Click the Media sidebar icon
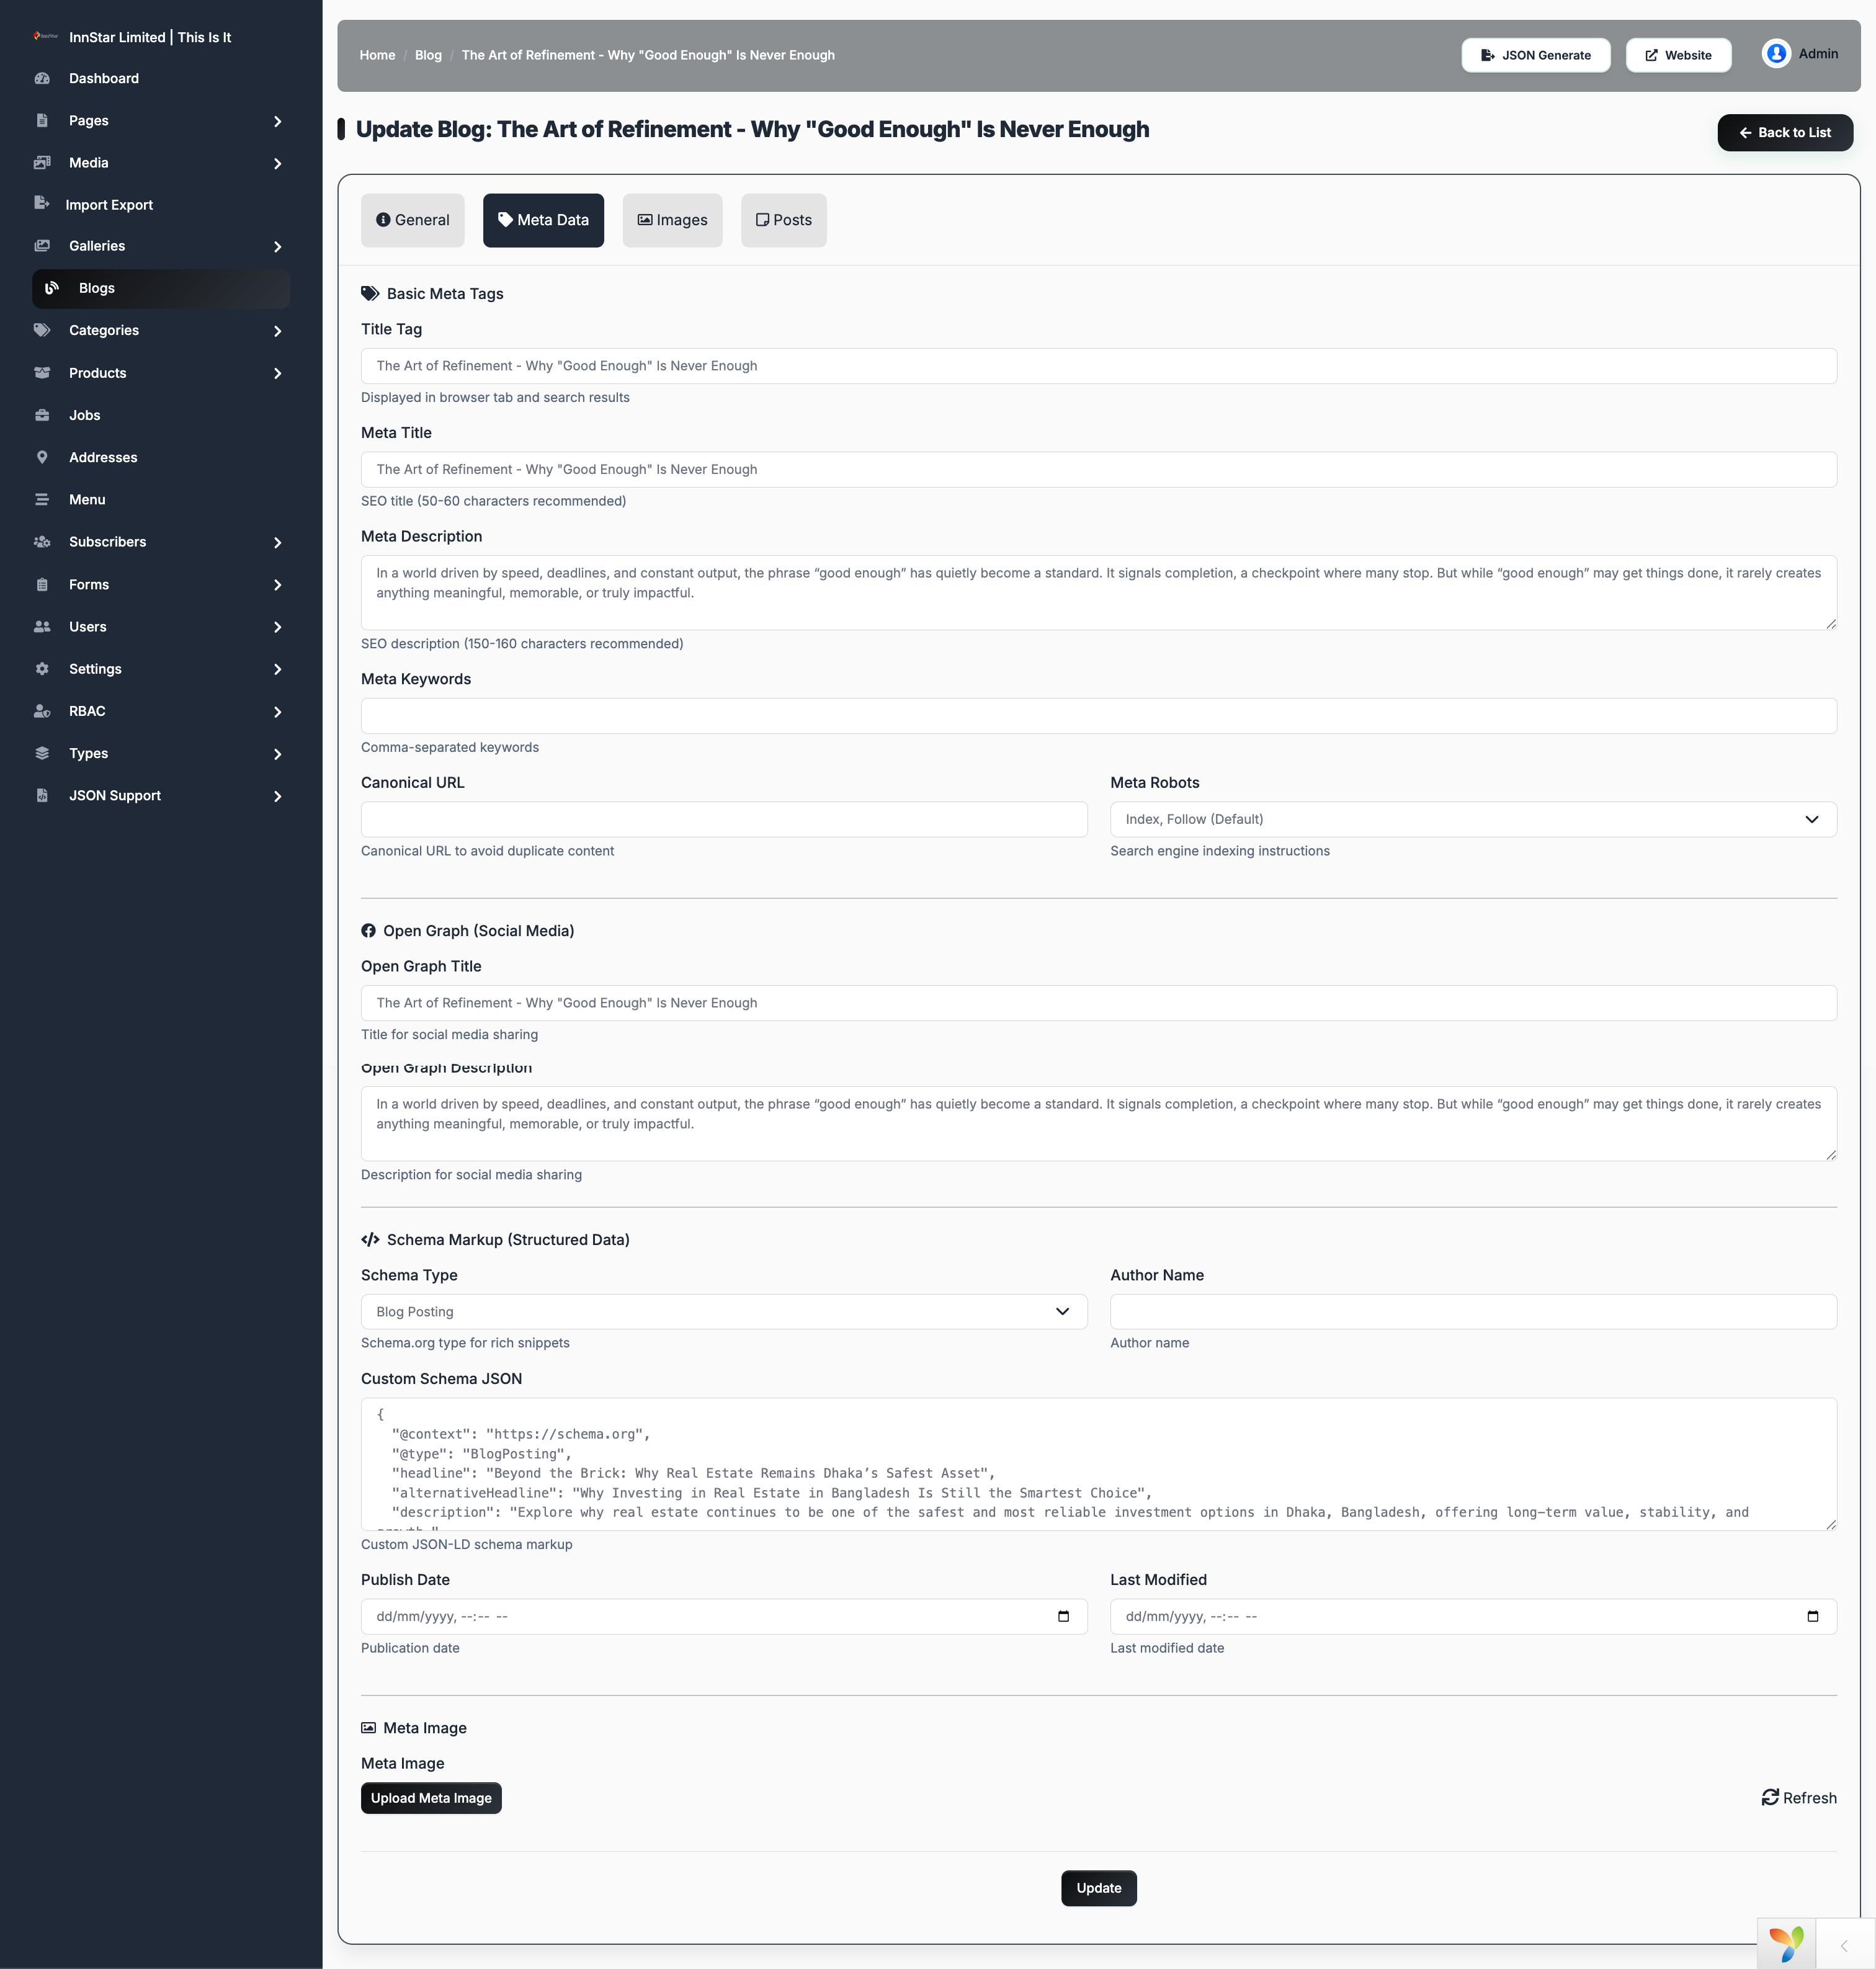This screenshot has height=1969, width=1876. (x=42, y=163)
